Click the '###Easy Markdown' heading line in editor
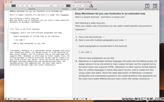This screenshot has width=164, height=102. point(36,11)
